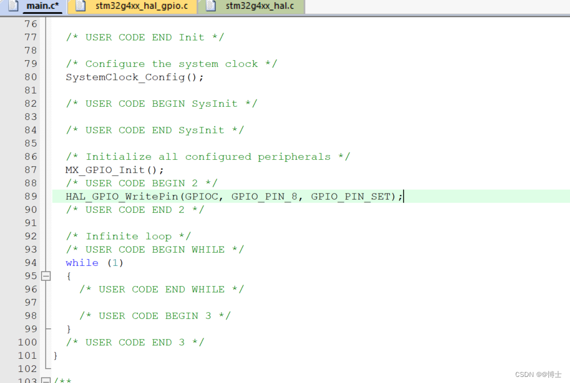Open the stm32g4xx_hal.c tab
The width and height of the screenshot is (570, 383).
pos(251,6)
